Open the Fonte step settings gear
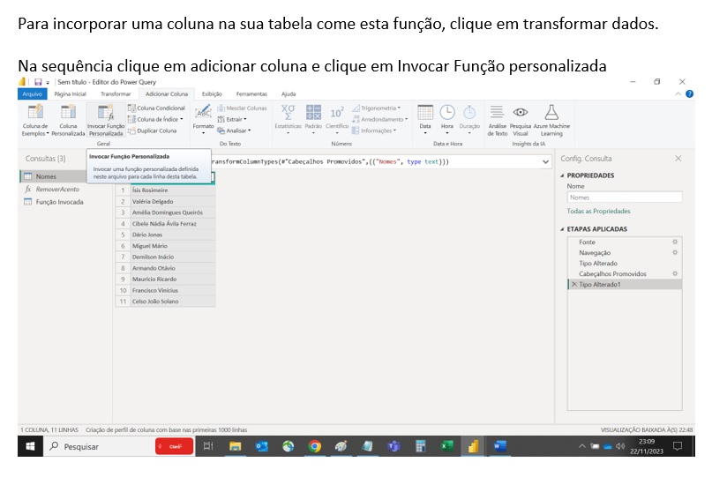712x477 pixels. (675, 242)
